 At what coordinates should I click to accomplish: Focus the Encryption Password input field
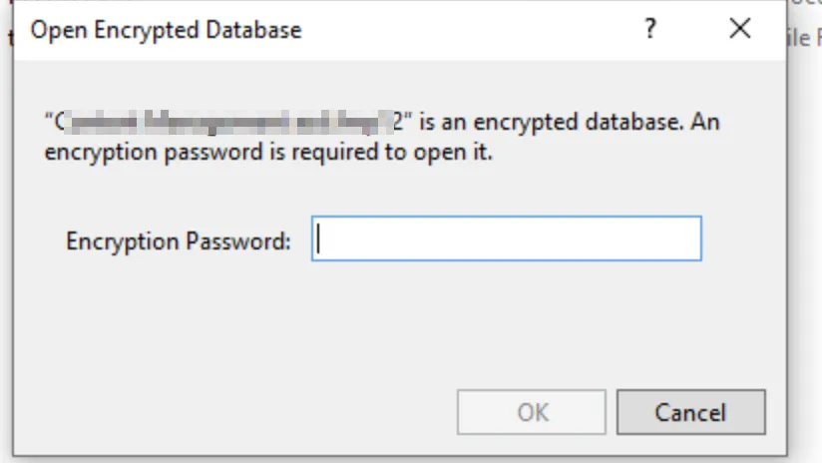506,240
